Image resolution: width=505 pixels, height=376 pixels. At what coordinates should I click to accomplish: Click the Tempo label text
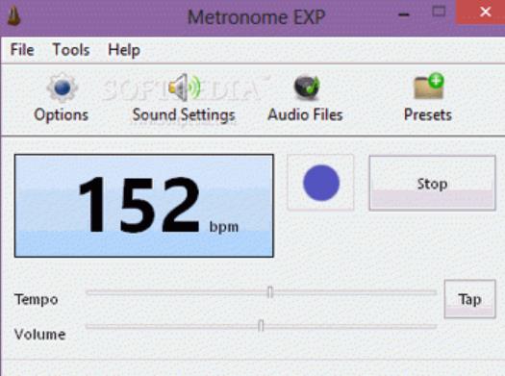coord(37,300)
